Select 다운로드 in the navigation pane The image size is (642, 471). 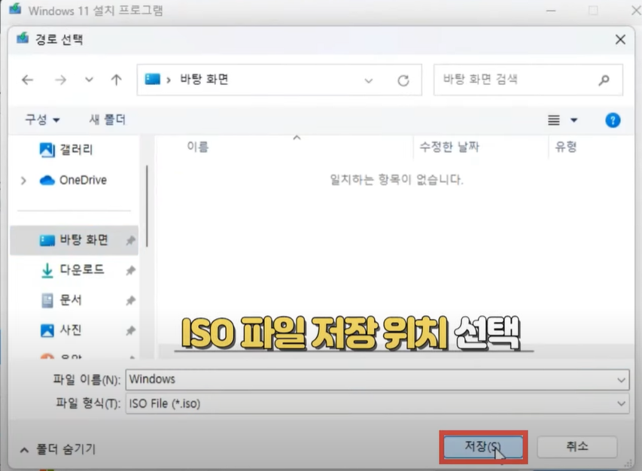coord(81,269)
